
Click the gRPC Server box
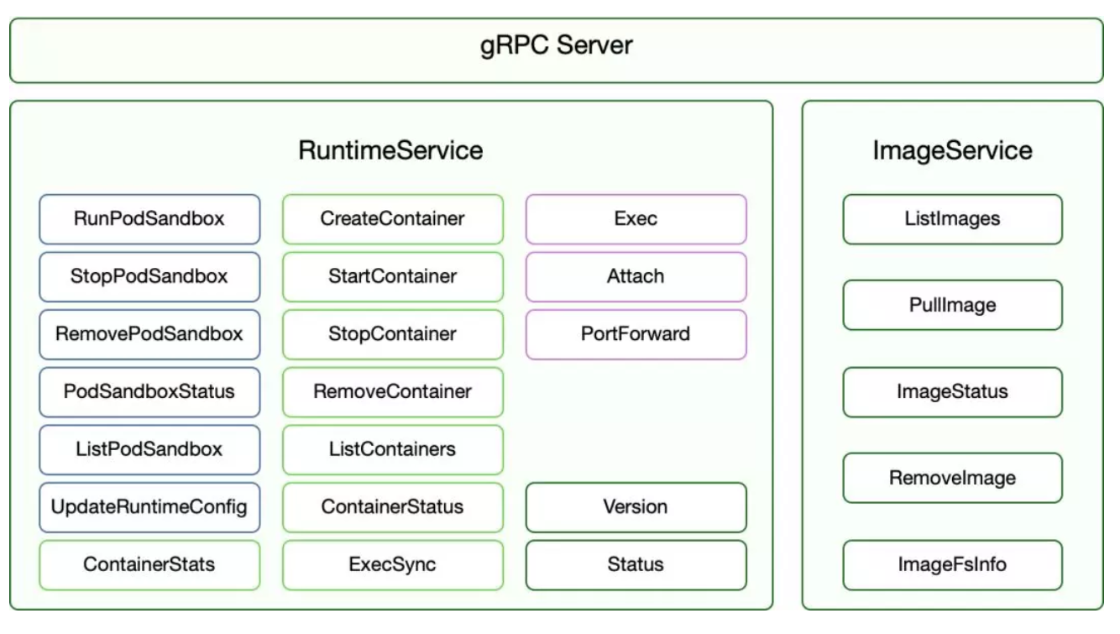(556, 50)
